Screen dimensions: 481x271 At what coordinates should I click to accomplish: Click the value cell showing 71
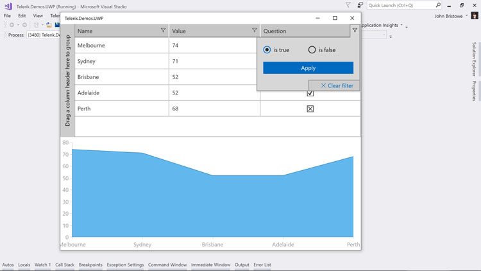coord(213,61)
